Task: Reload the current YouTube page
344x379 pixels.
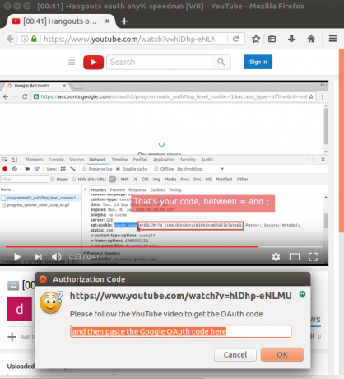Action: click(235, 39)
